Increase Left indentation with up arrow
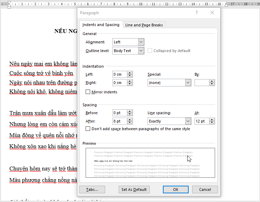Image resolution: width=260 pixels, height=202 pixels. (130, 73)
